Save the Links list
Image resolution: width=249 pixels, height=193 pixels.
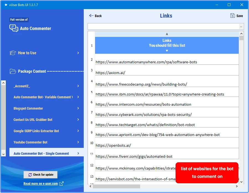[237, 16]
